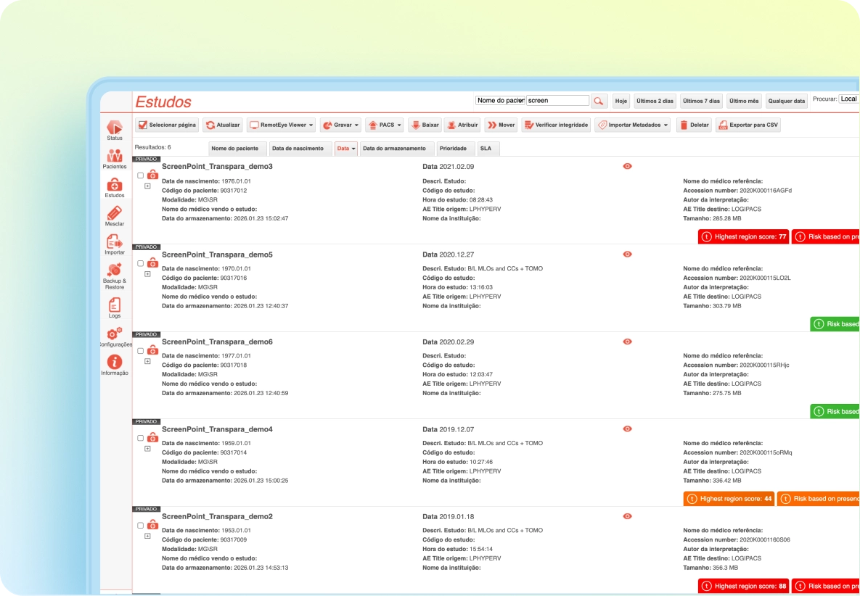
Task: Click Exportar para CSV button
Action: [748, 125]
